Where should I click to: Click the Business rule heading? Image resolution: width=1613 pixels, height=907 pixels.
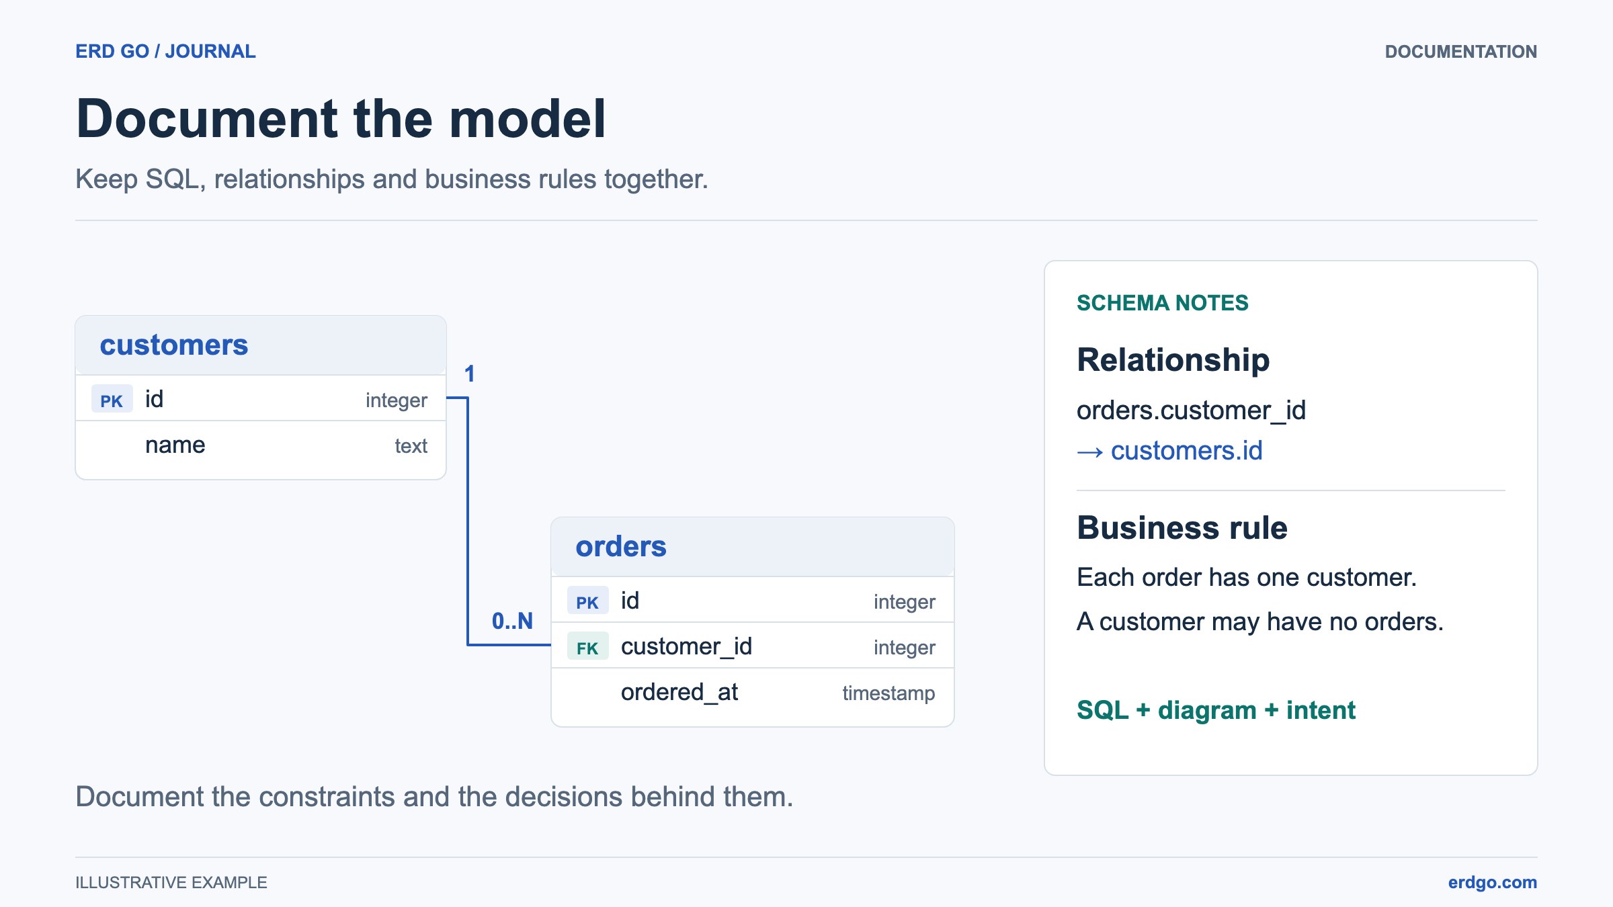[x=1182, y=527]
